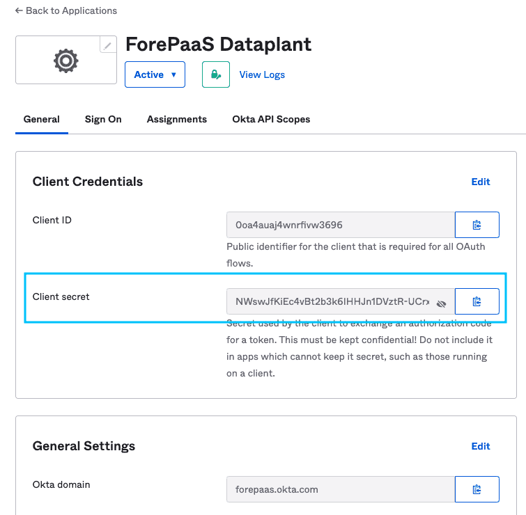
Task: Open the Assignments tab
Action: coord(177,119)
